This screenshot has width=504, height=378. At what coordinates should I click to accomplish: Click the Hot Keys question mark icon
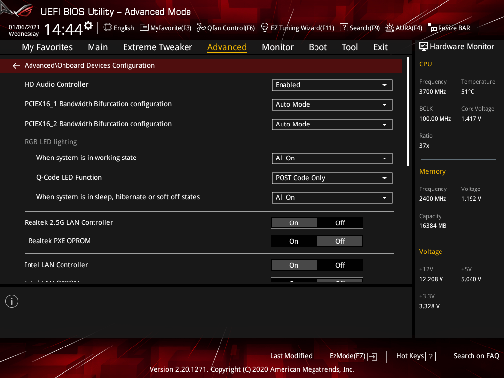[x=430, y=356]
